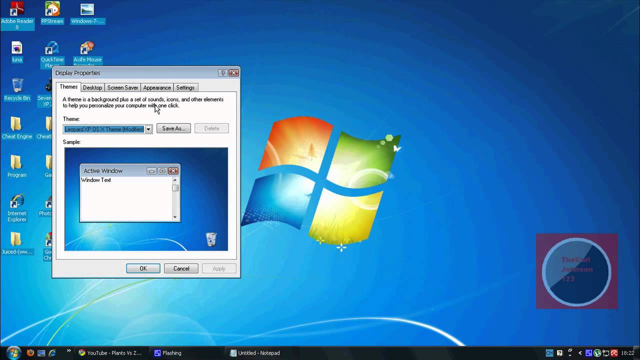Select the Themes tab

coord(68,87)
